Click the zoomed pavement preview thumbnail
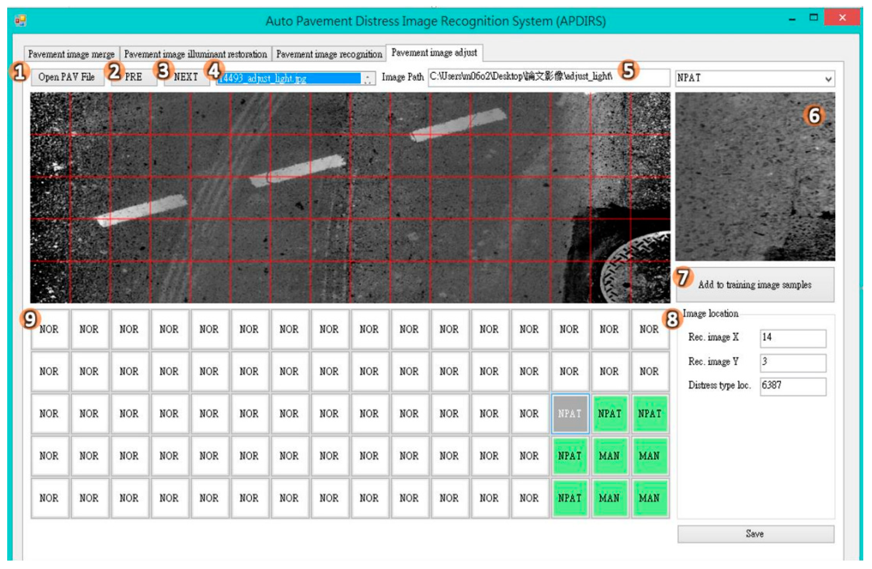Image resolution: width=872 pixels, height=569 pixels. coord(755,176)
